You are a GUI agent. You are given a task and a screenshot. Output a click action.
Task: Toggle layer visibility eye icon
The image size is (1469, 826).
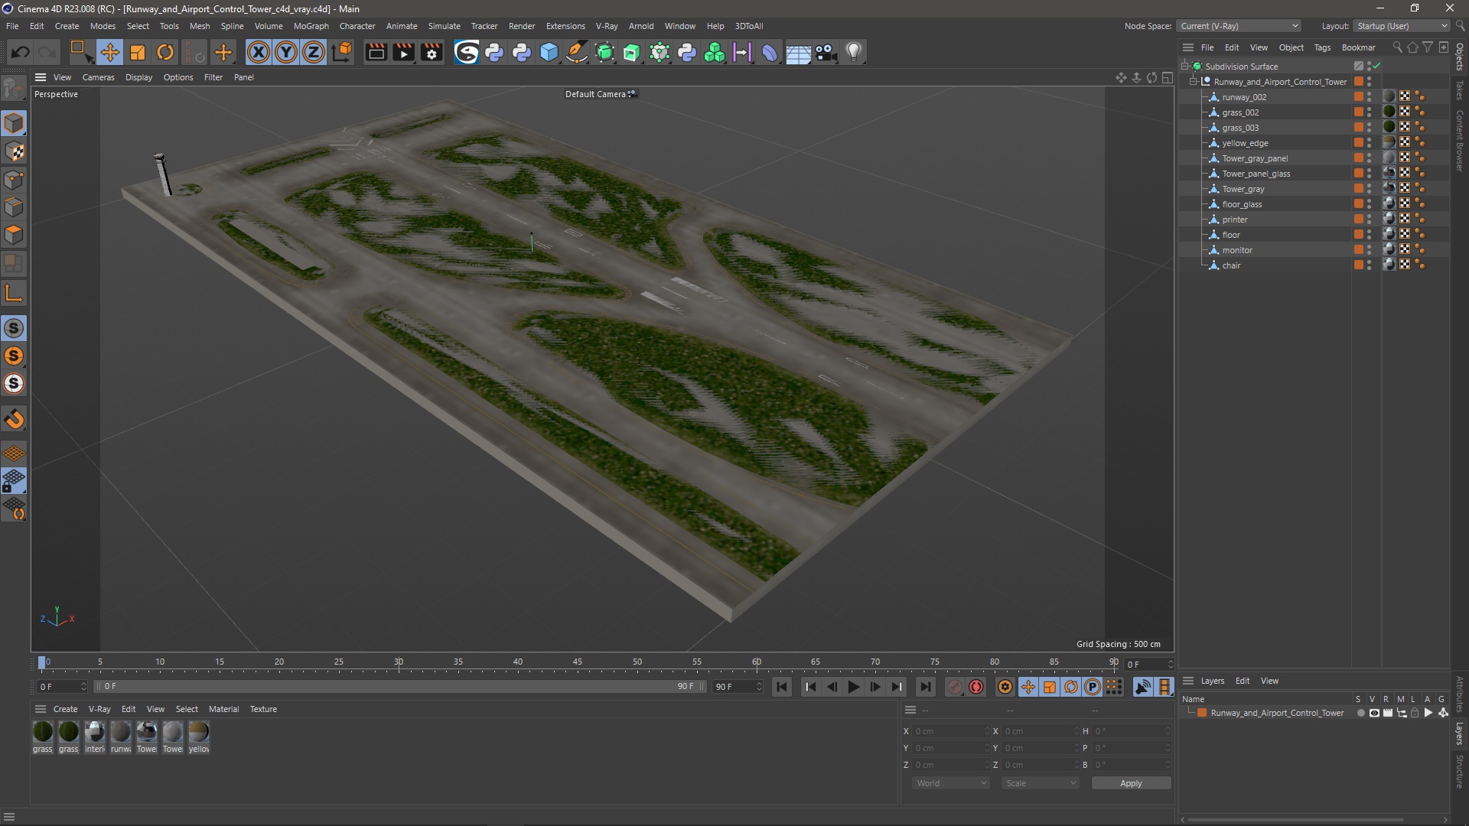click(x=1374, y=713)
